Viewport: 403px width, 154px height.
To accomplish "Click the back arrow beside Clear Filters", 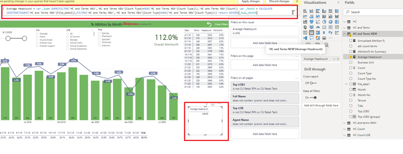I will tap(209, 24).
